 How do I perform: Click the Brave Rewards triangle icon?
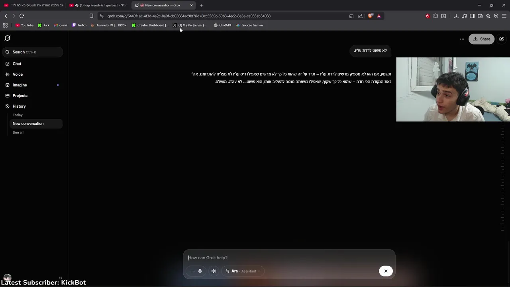379,16
